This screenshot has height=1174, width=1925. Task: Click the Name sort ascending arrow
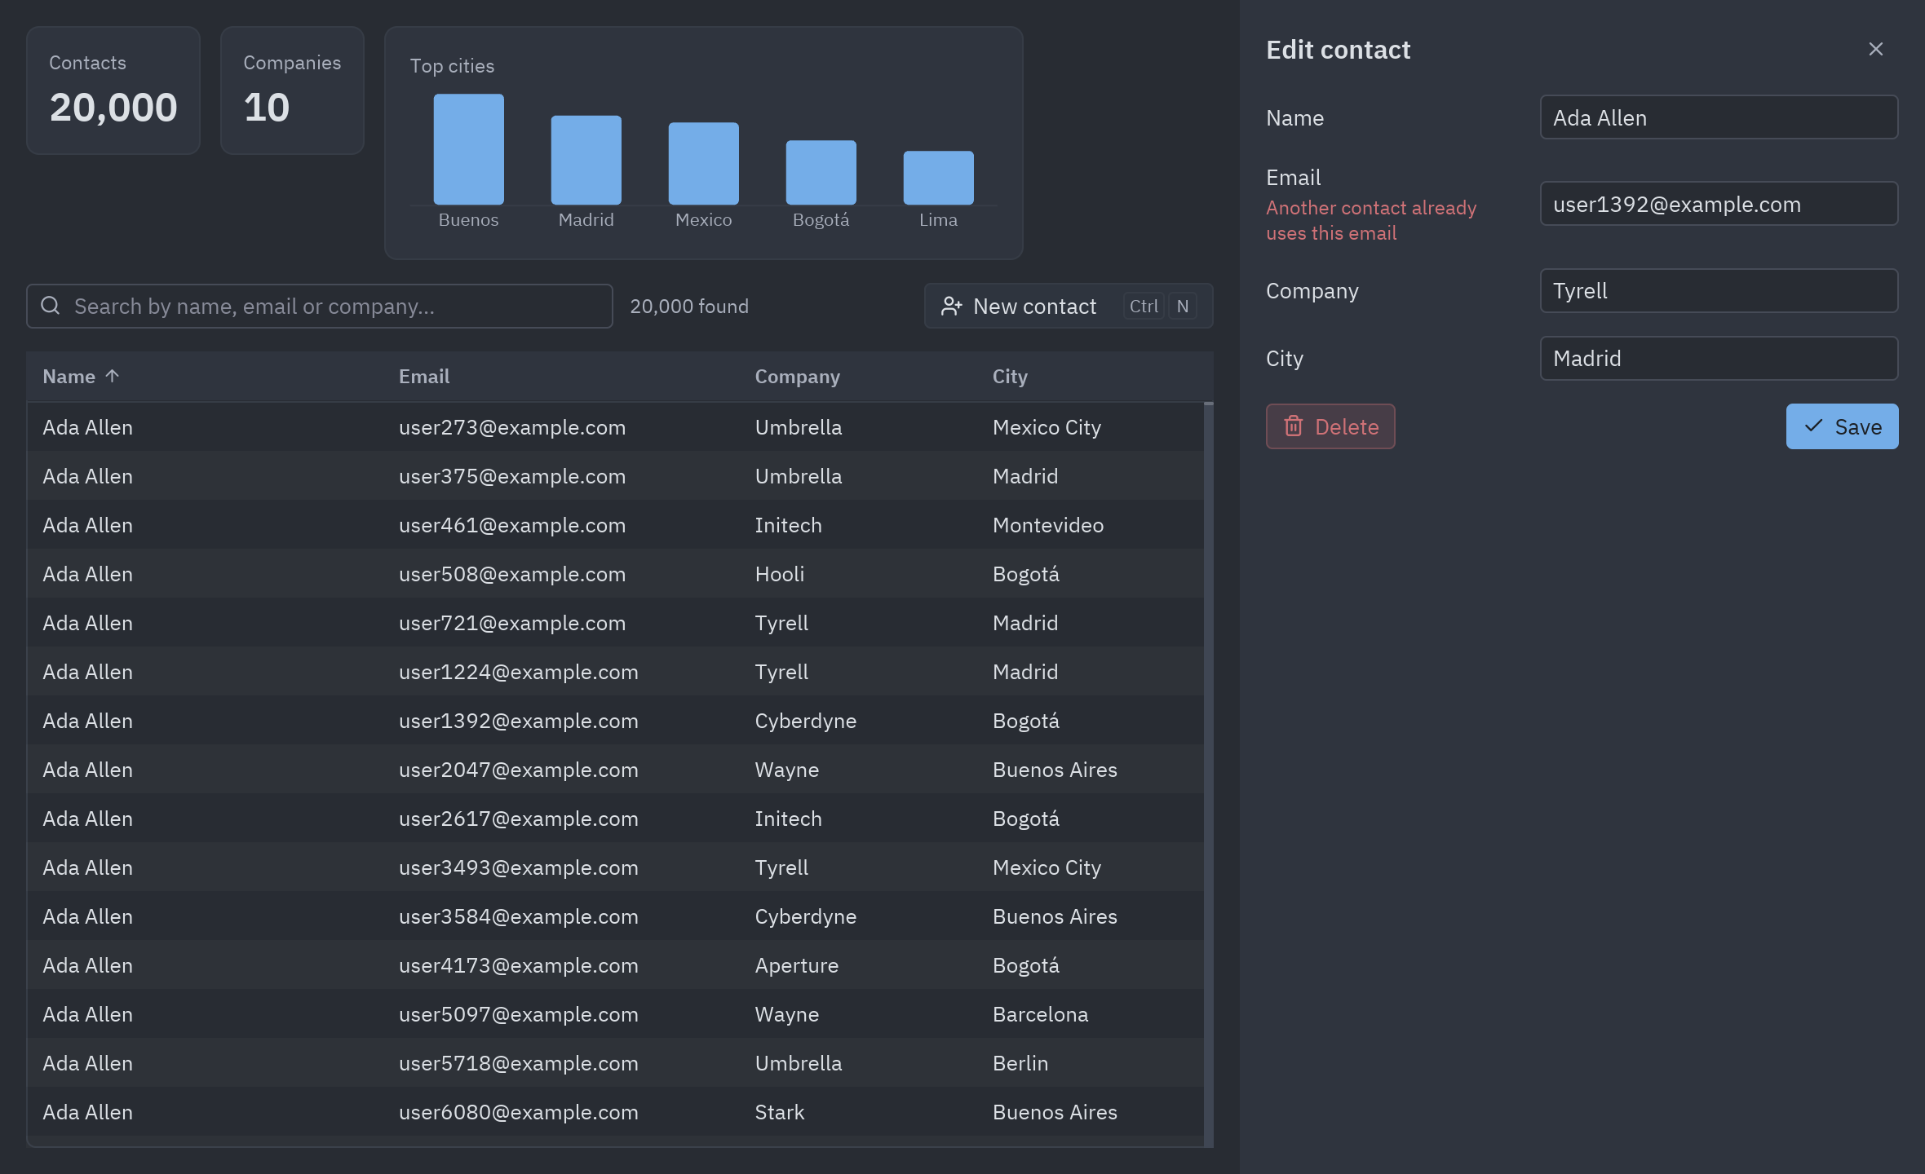point(113,376)
